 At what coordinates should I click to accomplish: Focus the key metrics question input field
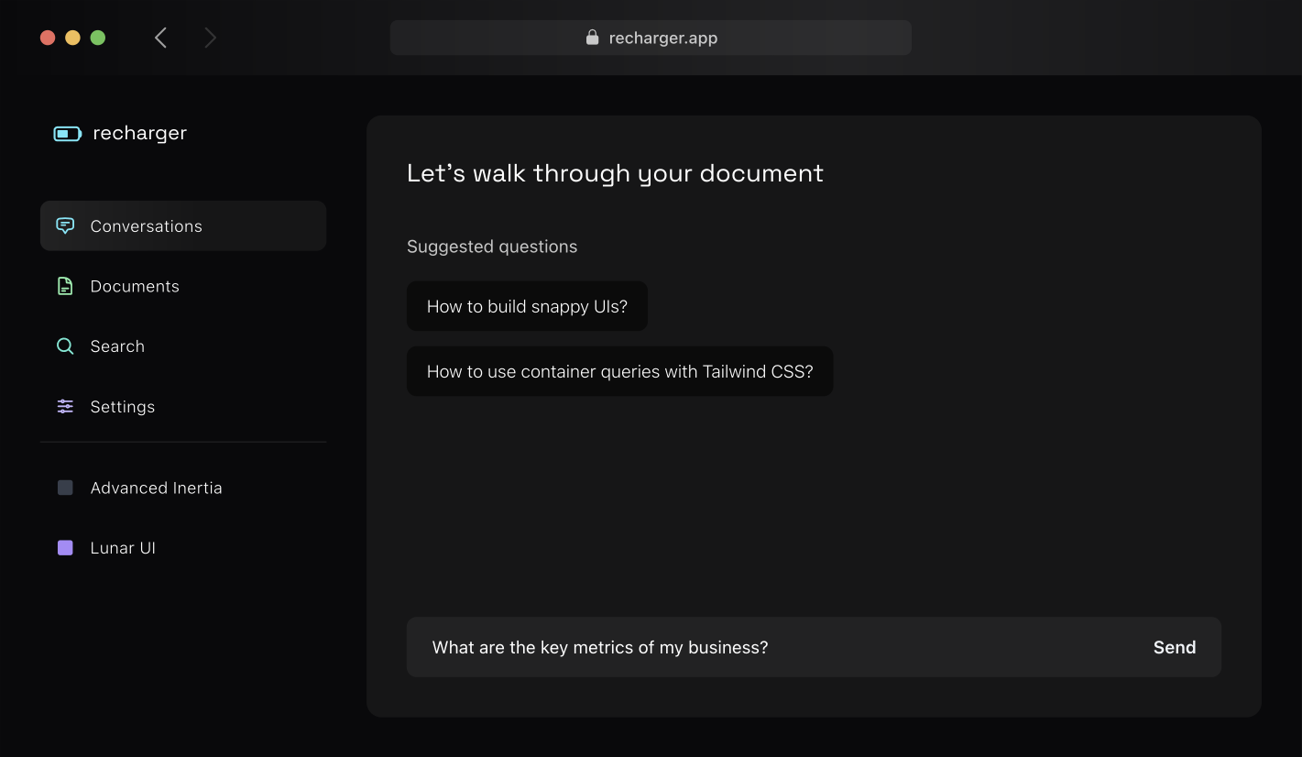(x=770, y=647)
